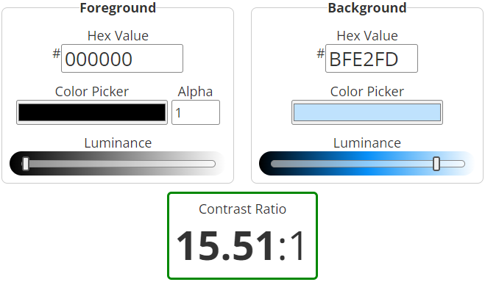The width and height of the screenshot is (485, 282).
Task: Click darkest end of Background luminance track
Action: point(274,164)
